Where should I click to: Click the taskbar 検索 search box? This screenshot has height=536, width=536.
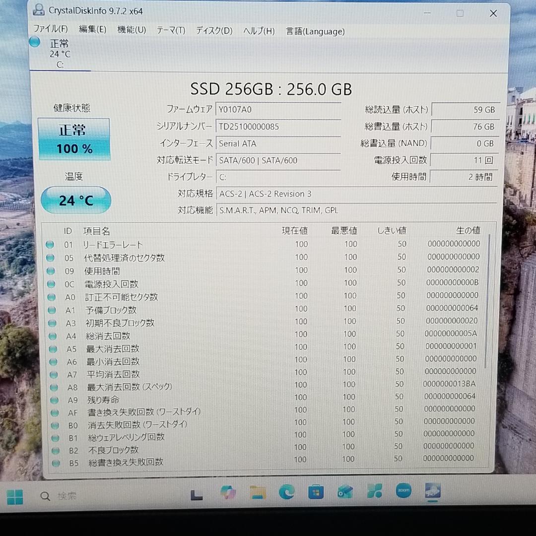59,496
